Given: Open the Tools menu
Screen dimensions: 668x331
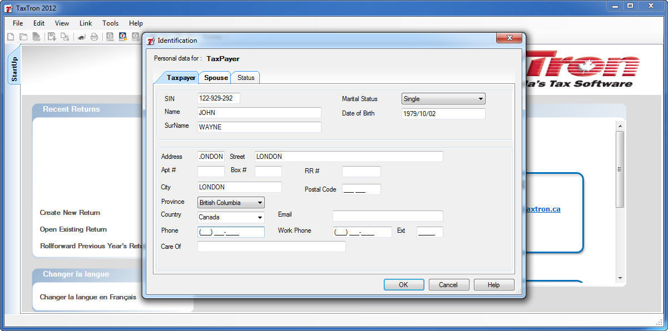Looking at the screenshot, I should (110, 23).
